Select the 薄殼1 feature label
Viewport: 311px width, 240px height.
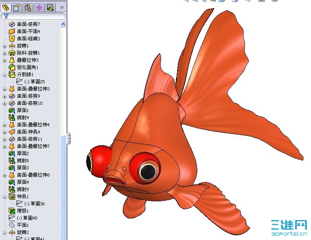coord(23,210)
